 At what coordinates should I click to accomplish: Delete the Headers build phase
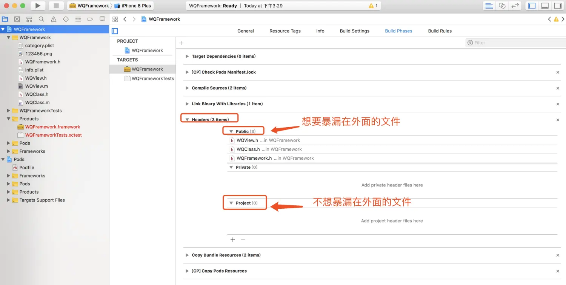click(x=558, y=120)
